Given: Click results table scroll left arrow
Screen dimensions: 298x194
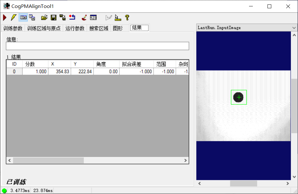Looking at the screenshot, I should tap(10, 160).
